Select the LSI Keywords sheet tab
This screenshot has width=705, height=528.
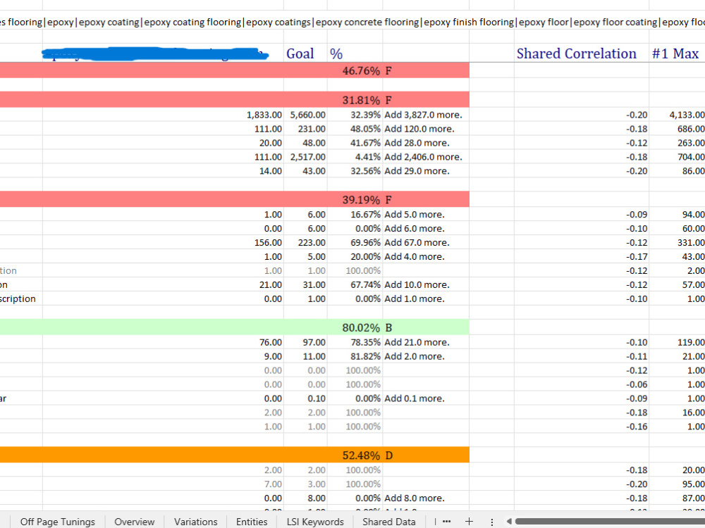point(315,522)
